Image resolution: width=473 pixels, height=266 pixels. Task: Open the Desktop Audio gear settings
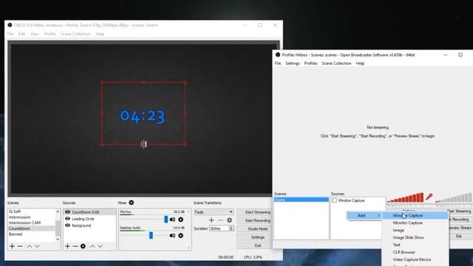point(180,235)
